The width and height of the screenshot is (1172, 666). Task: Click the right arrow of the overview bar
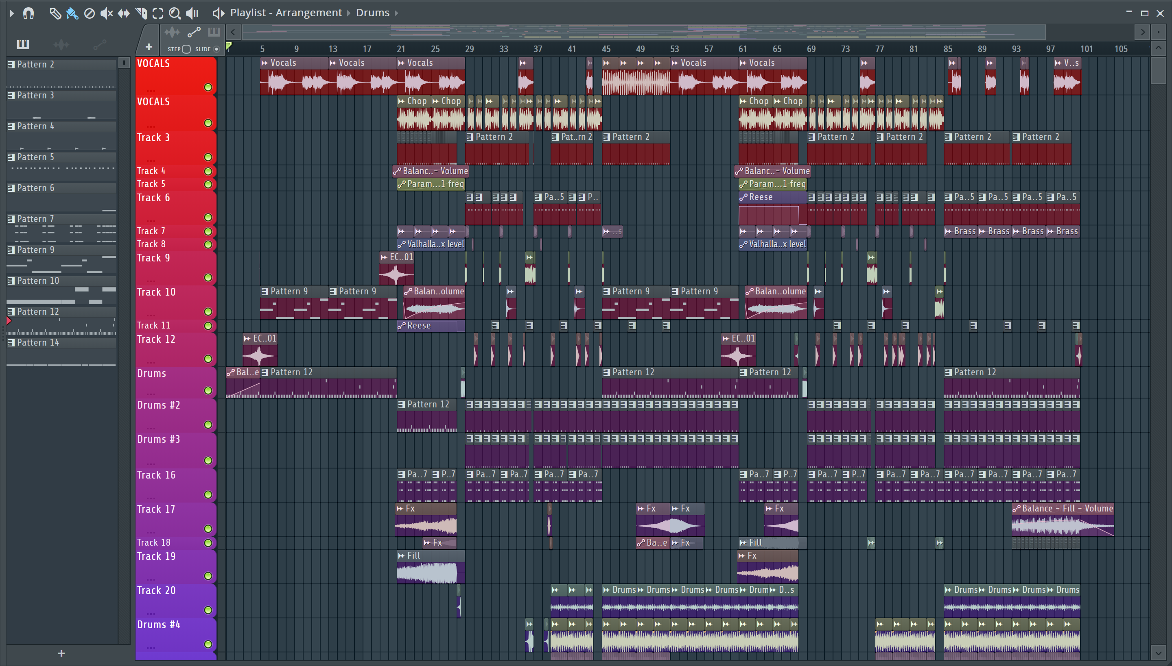point(1143,32)
